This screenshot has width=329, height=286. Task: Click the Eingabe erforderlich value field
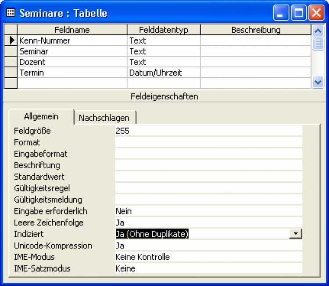208,211
